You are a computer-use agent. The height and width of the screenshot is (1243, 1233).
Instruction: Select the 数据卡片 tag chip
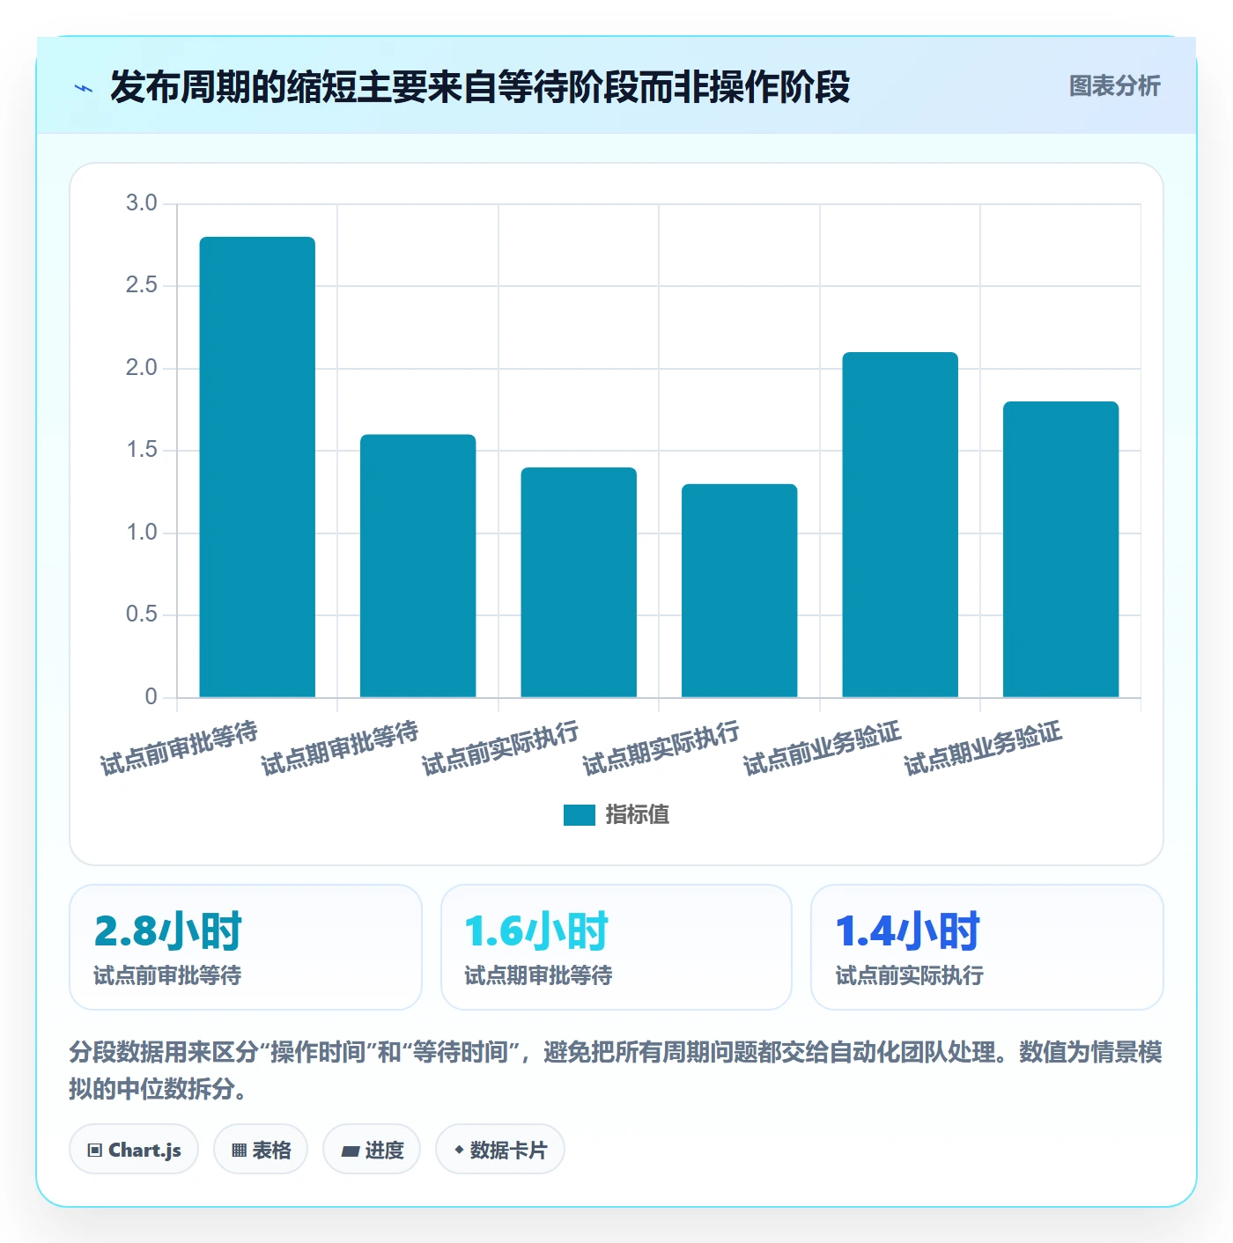[x=500, y=1150]
